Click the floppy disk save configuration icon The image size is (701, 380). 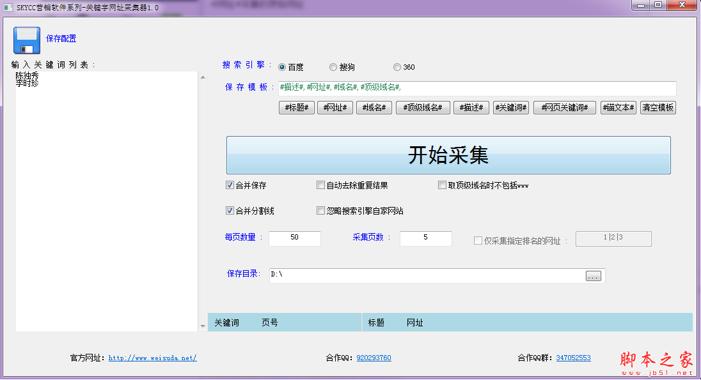pos(26,40)
